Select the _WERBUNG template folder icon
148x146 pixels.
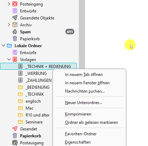pos(20,73)
